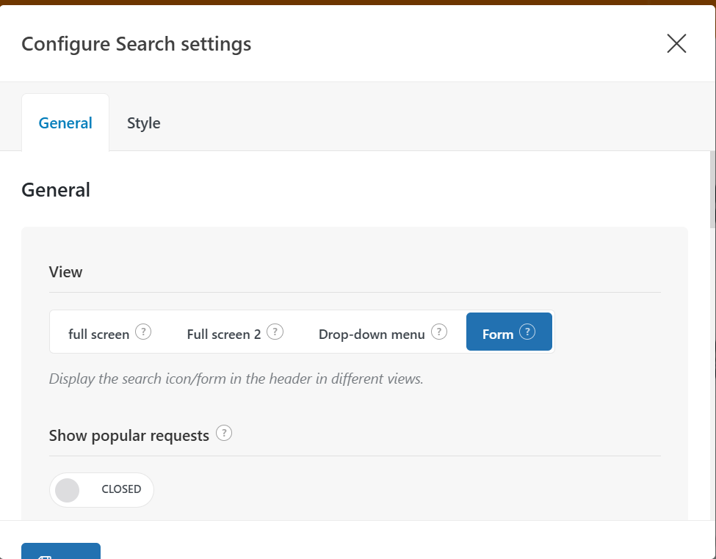The height and width of the screenshot is (559, 716).
Task: Toggle the CLOSED switch for popular requests
Action: point(101,489)
